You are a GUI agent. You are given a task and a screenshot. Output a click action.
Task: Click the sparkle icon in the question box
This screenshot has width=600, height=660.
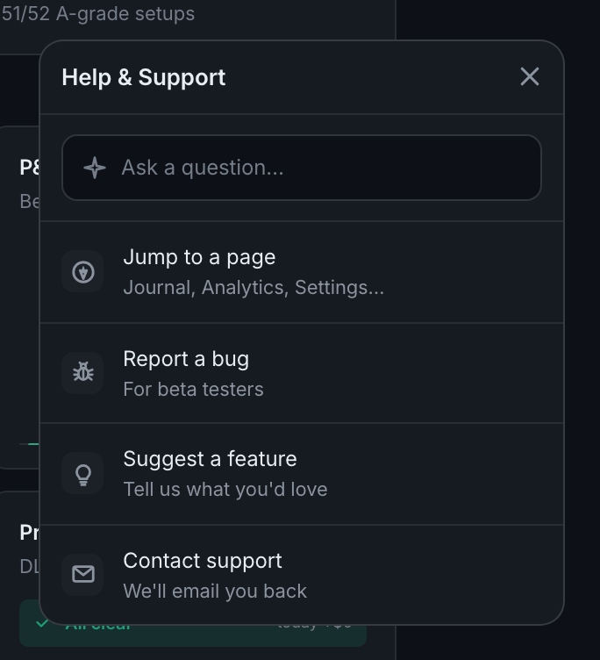tap(95, 168)
